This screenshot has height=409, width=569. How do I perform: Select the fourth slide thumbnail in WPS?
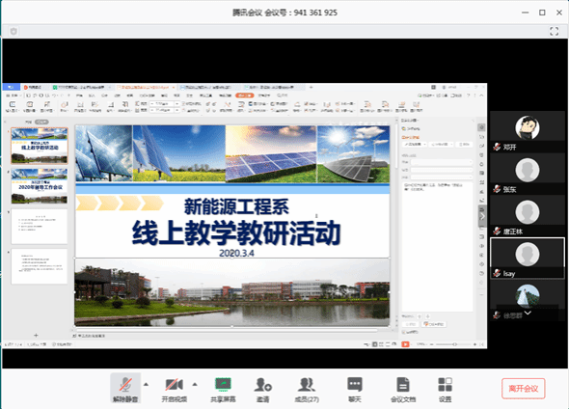[x=40, y=266]
